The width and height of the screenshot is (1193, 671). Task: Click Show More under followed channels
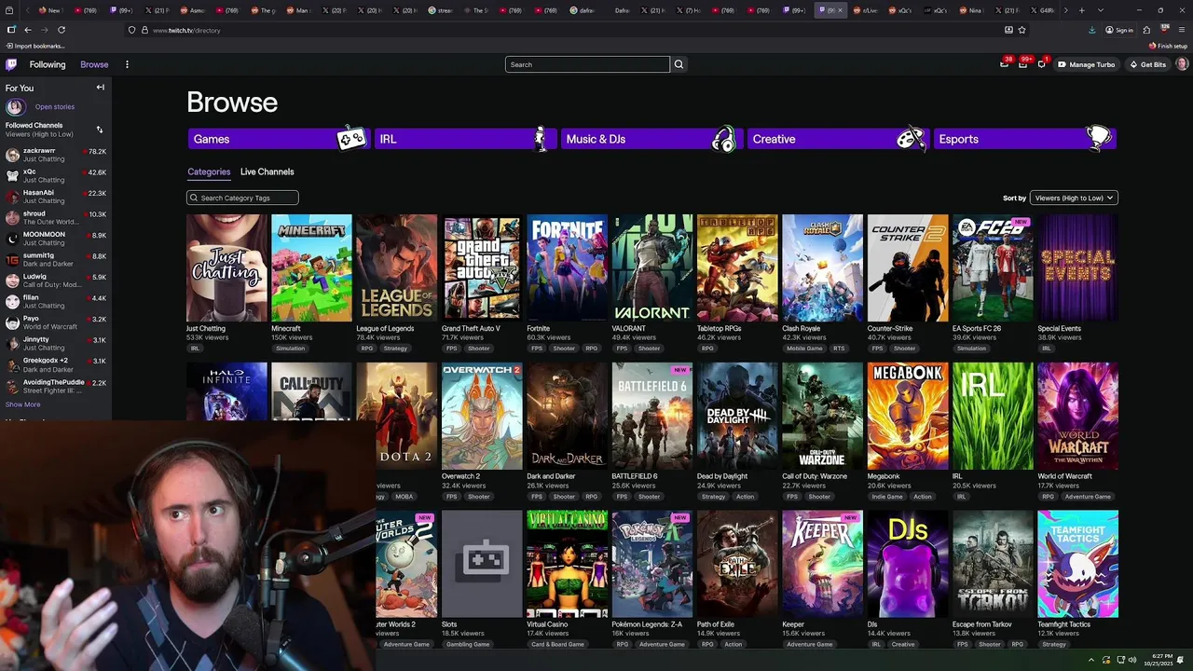click(23, 404)
